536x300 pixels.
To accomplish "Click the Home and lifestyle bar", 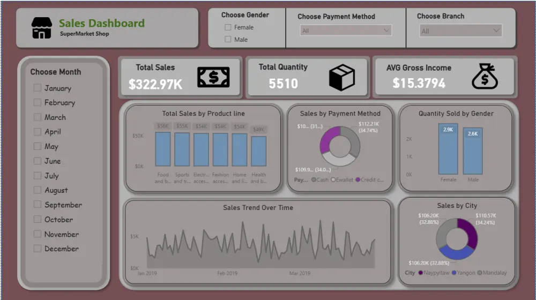I will tap(239, 150).
